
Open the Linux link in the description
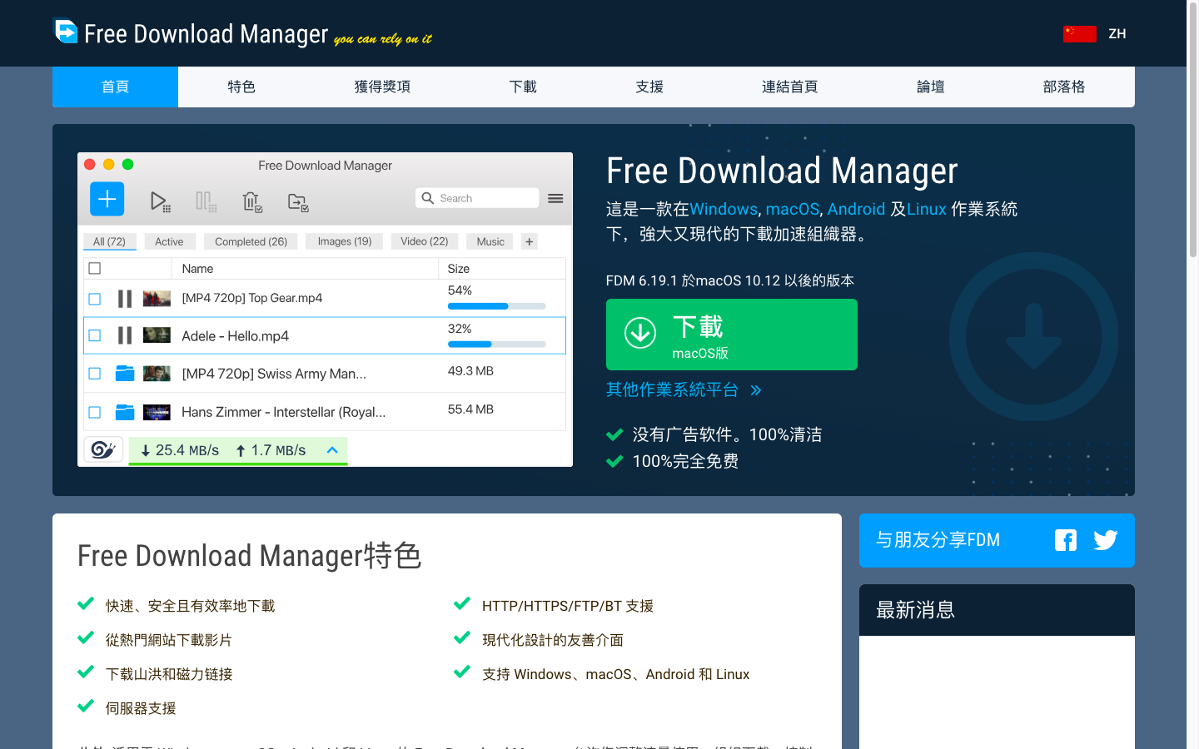[926, 209]
